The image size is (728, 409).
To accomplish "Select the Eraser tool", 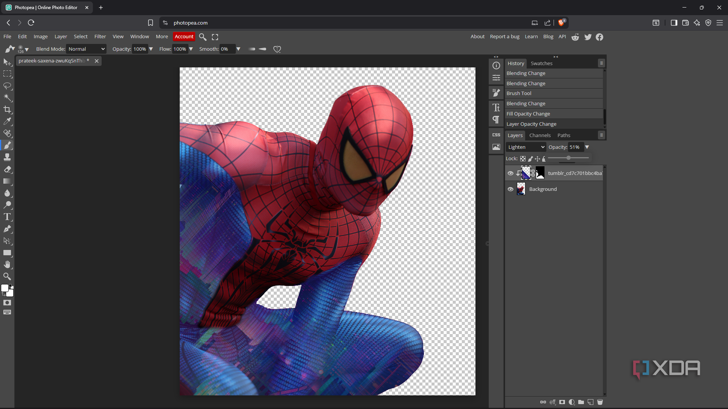I will pos(8,169).
